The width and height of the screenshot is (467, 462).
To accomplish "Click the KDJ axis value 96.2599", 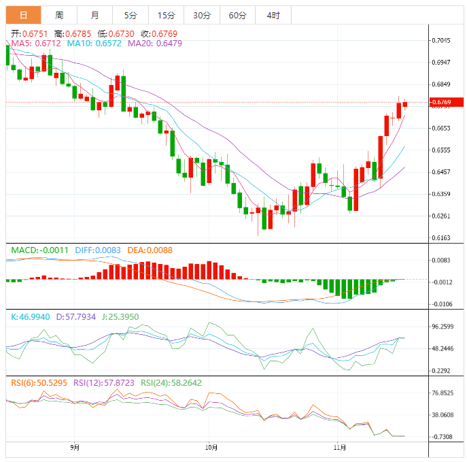I will point(443,327).
